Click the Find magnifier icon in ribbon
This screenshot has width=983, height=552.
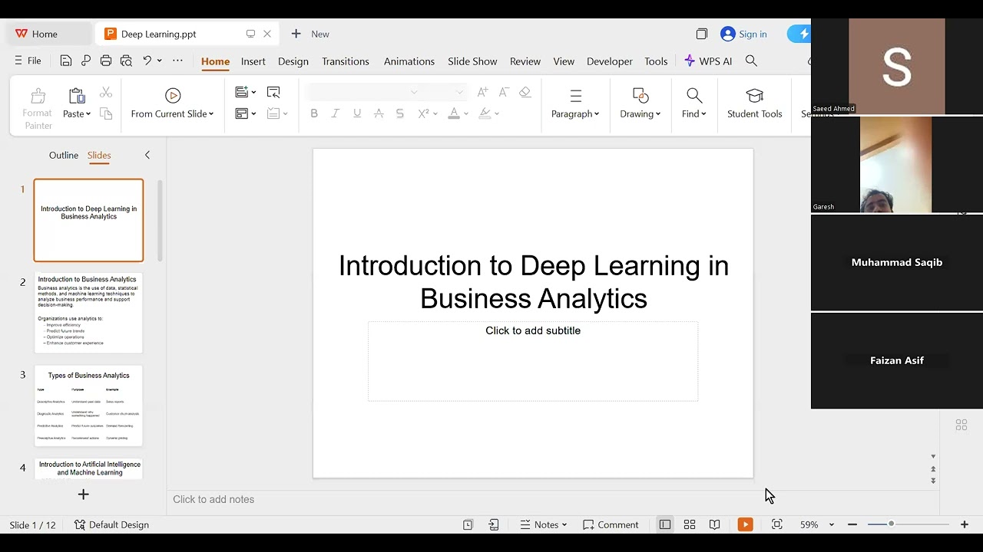tap(694, 95)
